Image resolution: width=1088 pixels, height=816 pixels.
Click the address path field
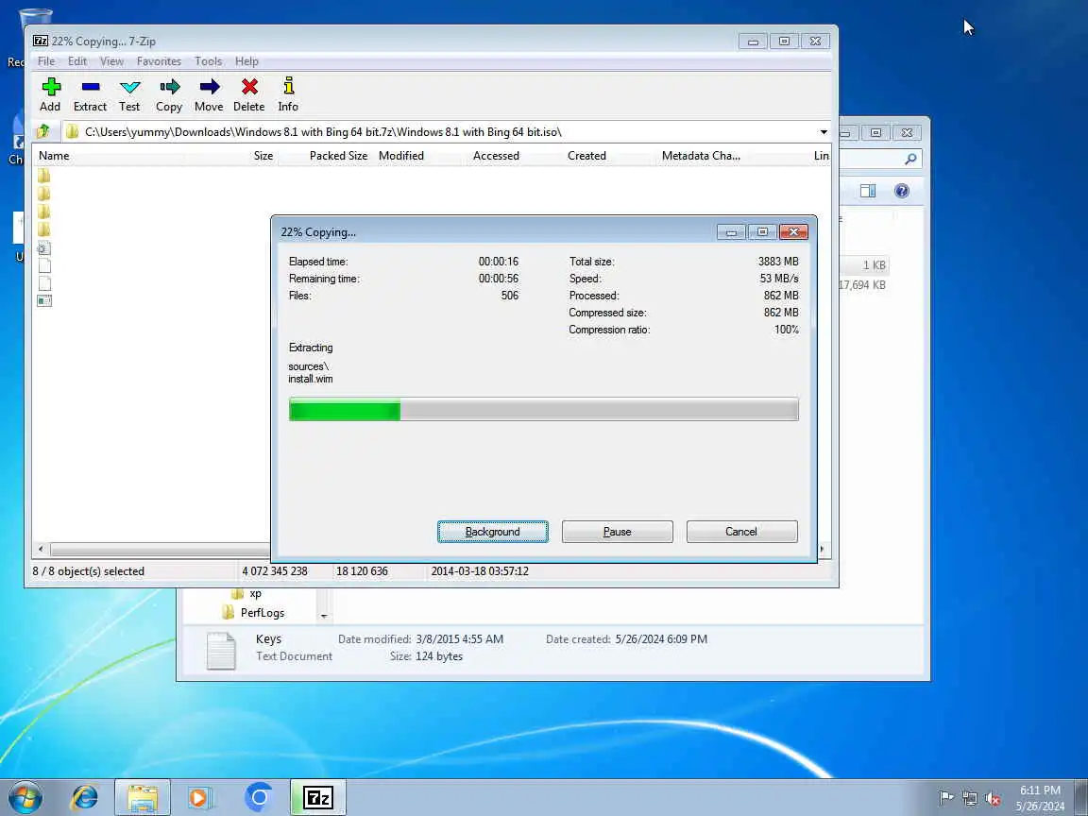(x=444, y=132)
